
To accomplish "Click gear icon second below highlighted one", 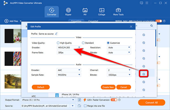I will 144,90.
